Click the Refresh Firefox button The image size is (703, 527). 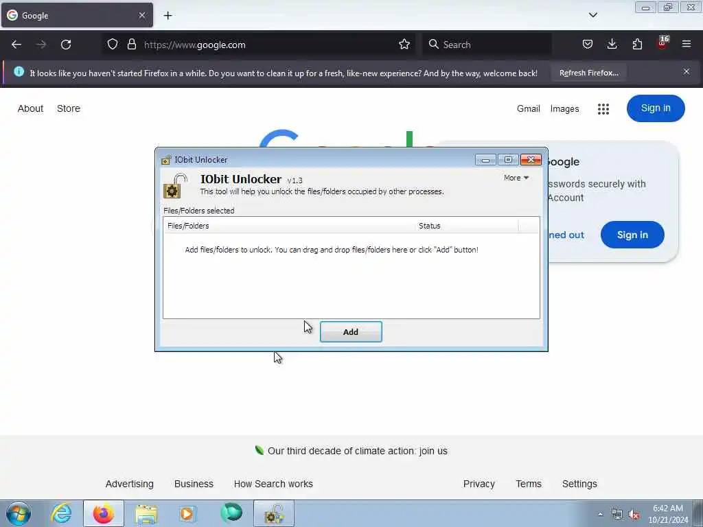588,73
